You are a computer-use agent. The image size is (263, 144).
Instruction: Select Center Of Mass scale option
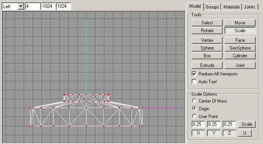pyautogui.click(x=194, y=101)
